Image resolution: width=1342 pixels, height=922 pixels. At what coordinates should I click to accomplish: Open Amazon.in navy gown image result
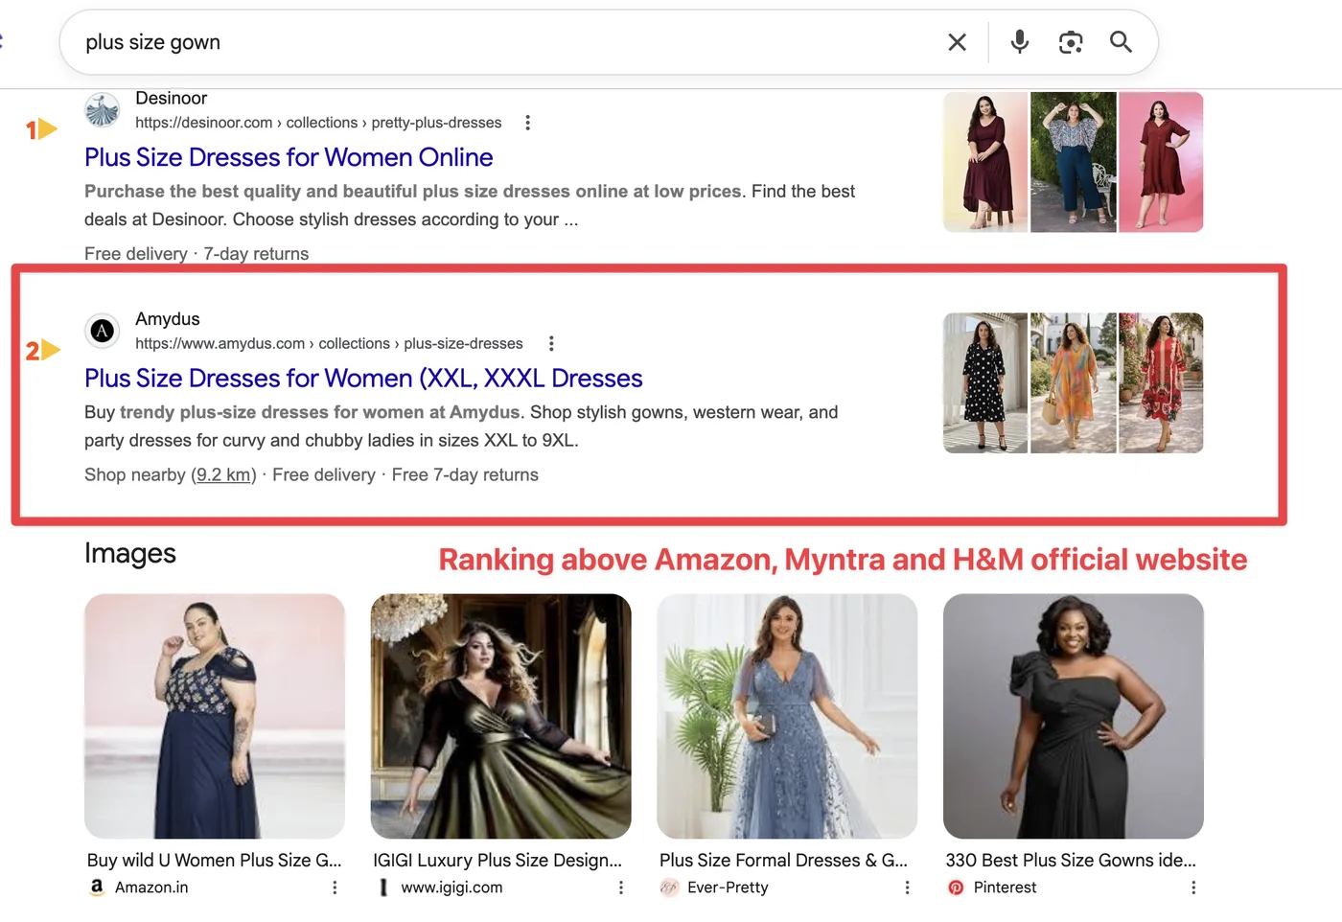pos(215,716)
